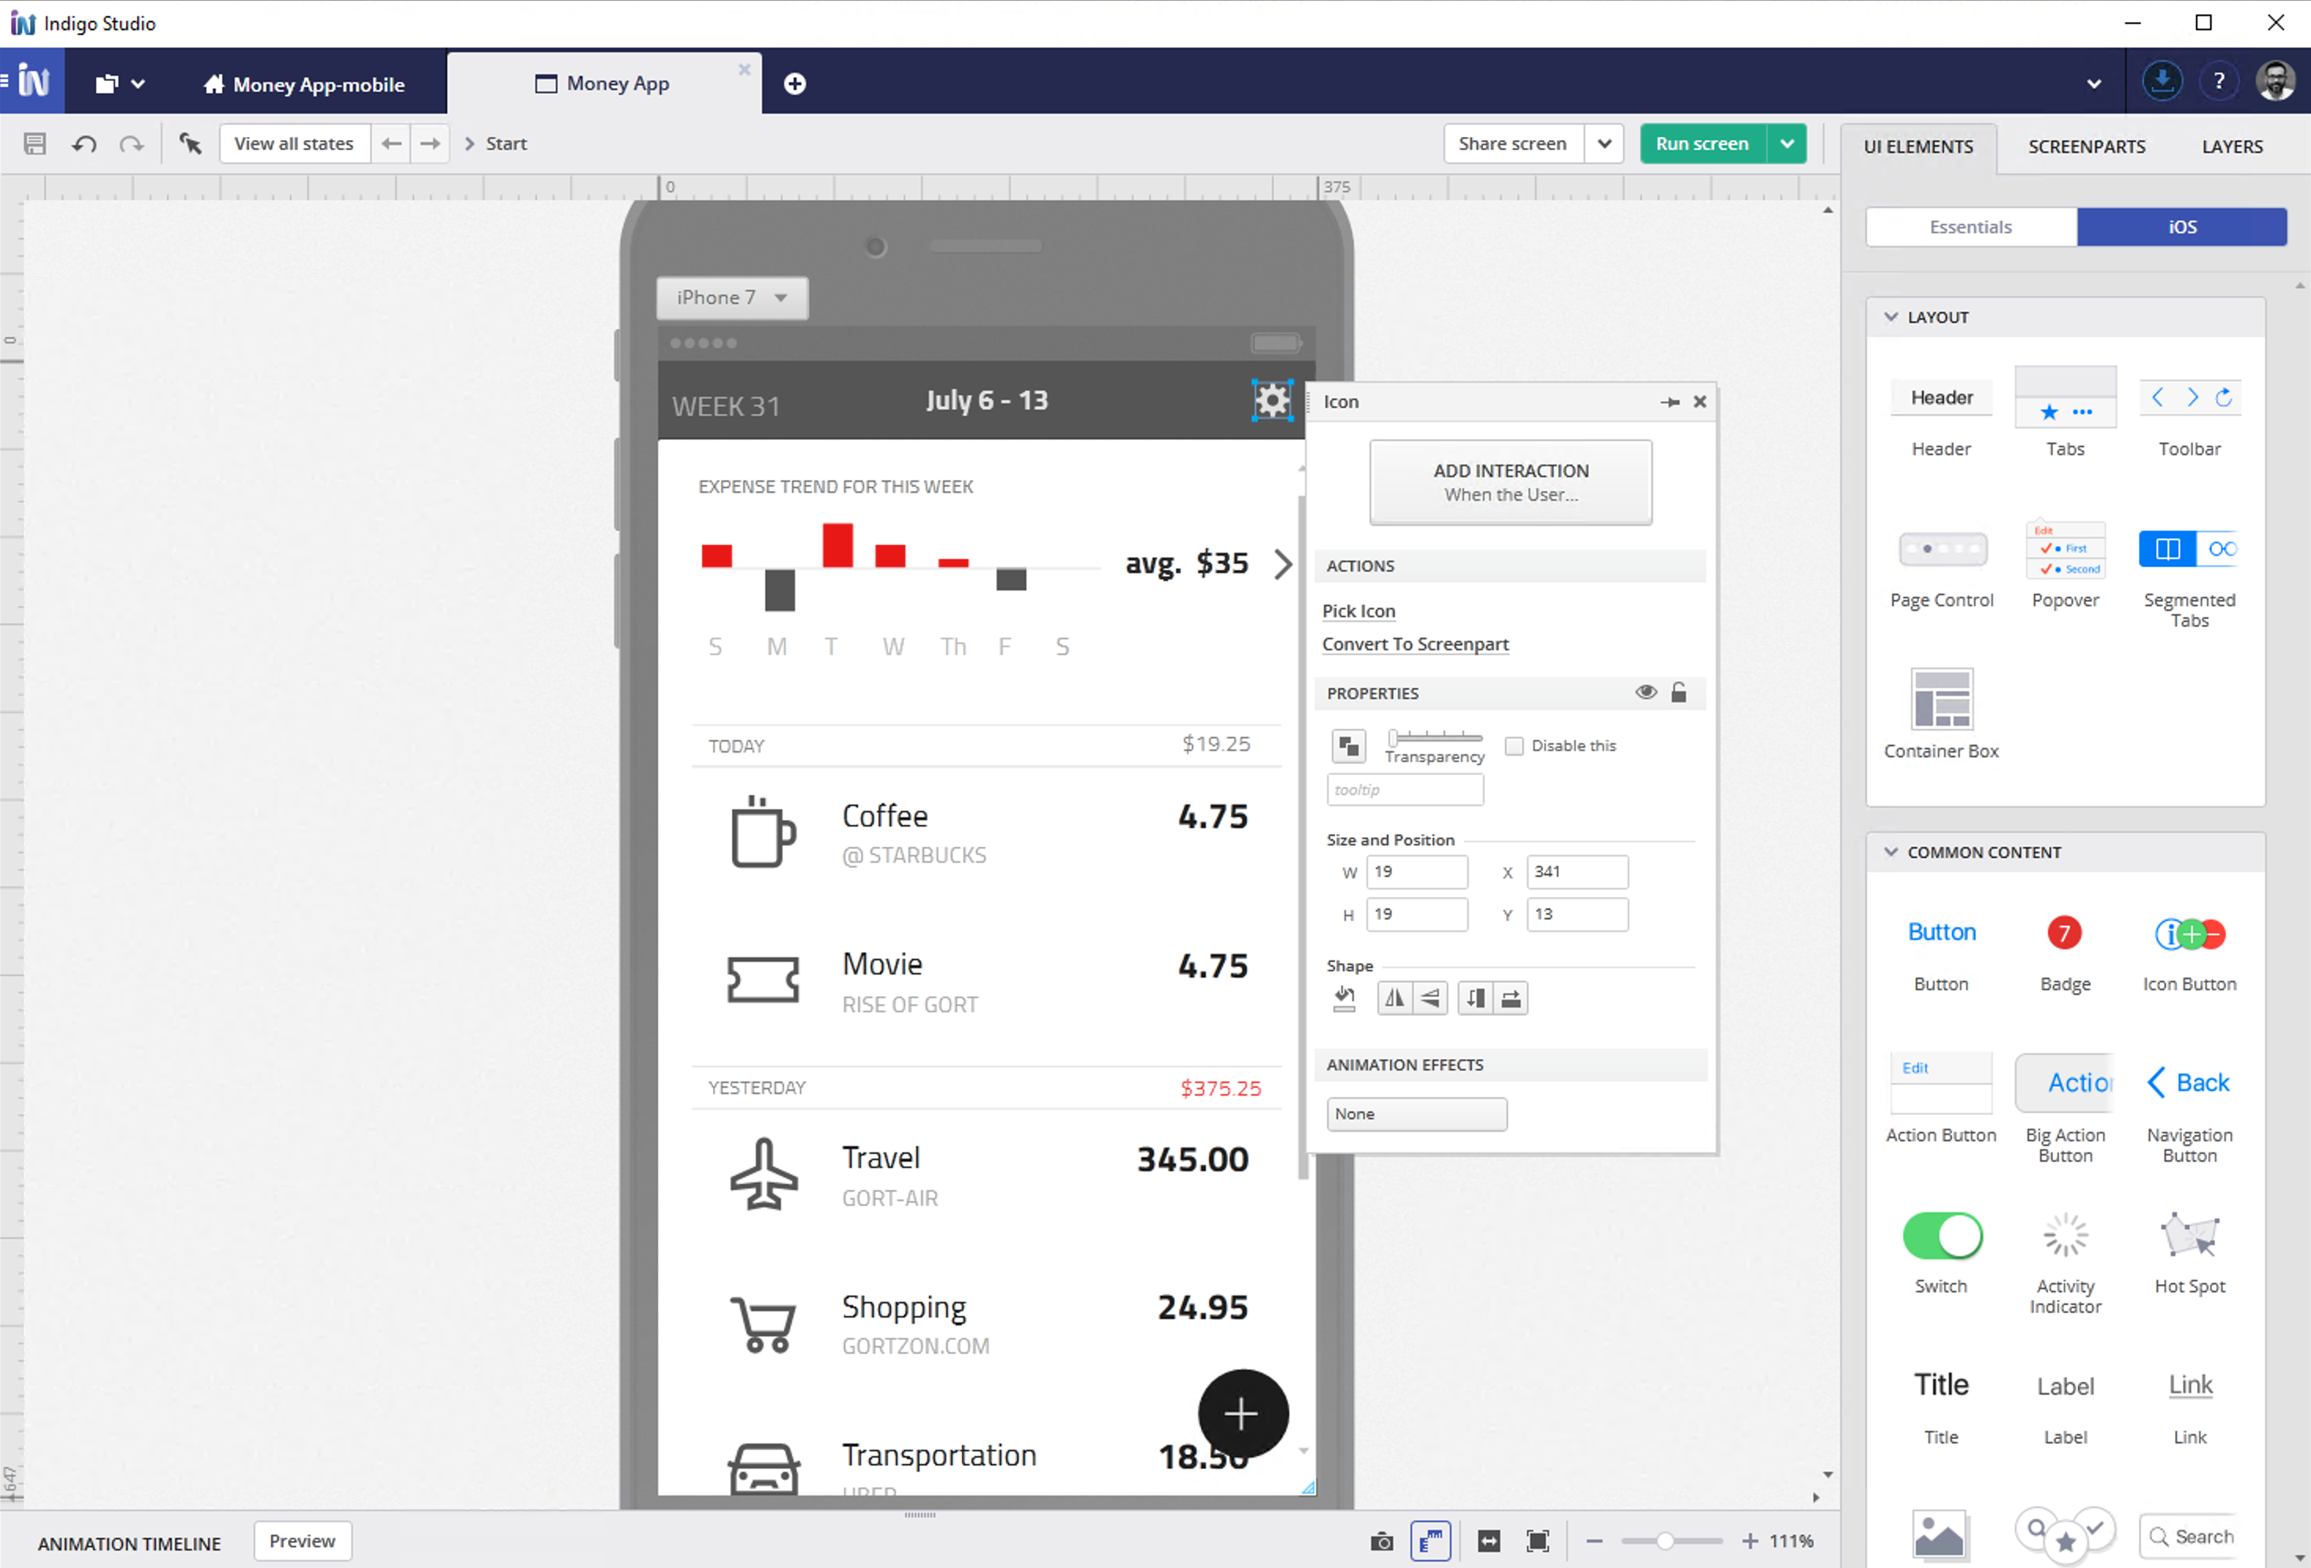Go to next state arrow

pos(430,144)
